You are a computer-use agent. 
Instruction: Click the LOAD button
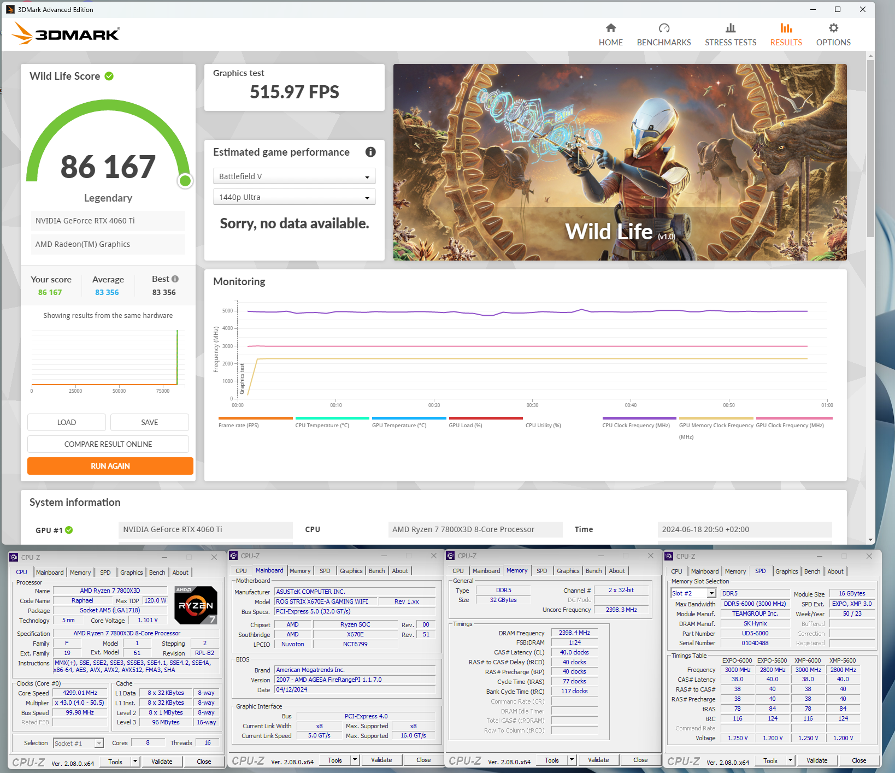67,422
